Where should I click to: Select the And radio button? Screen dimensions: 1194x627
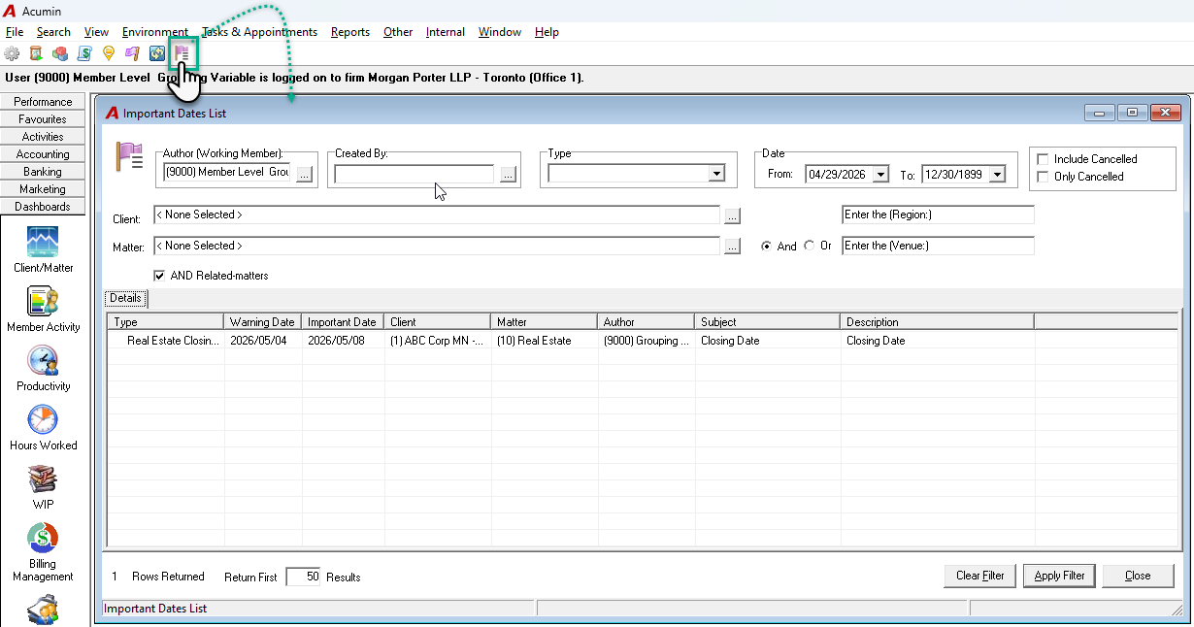coord(767,247)
